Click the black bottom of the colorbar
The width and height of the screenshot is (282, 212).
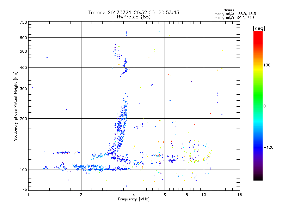pos(258,178)
